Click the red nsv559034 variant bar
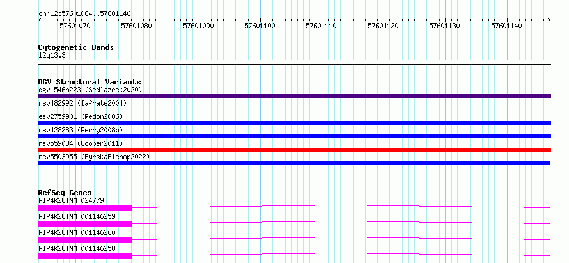The image size is (569, 263). click(294, 150)
